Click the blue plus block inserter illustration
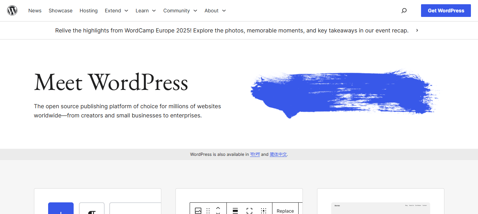This screenshot has height=214, width=478. tap(61, 208)
